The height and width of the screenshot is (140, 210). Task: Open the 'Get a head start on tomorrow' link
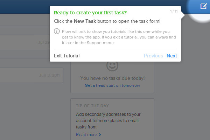112,85
